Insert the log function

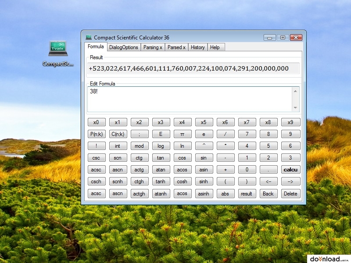pyautogui.click(x=161, y=146)
